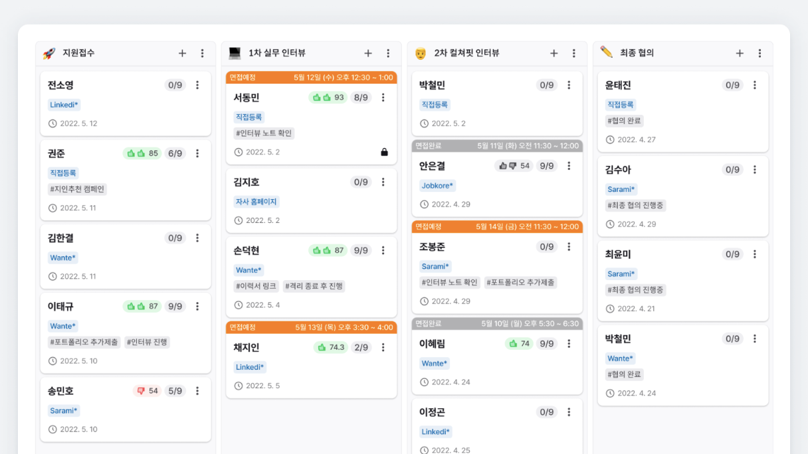Open the three-dot menu on 권준 card
Image resolution: width=808 pixels, height=454 pixels.
197,153
